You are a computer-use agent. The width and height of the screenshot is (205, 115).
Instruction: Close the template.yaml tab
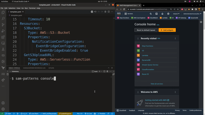(23, 11)
